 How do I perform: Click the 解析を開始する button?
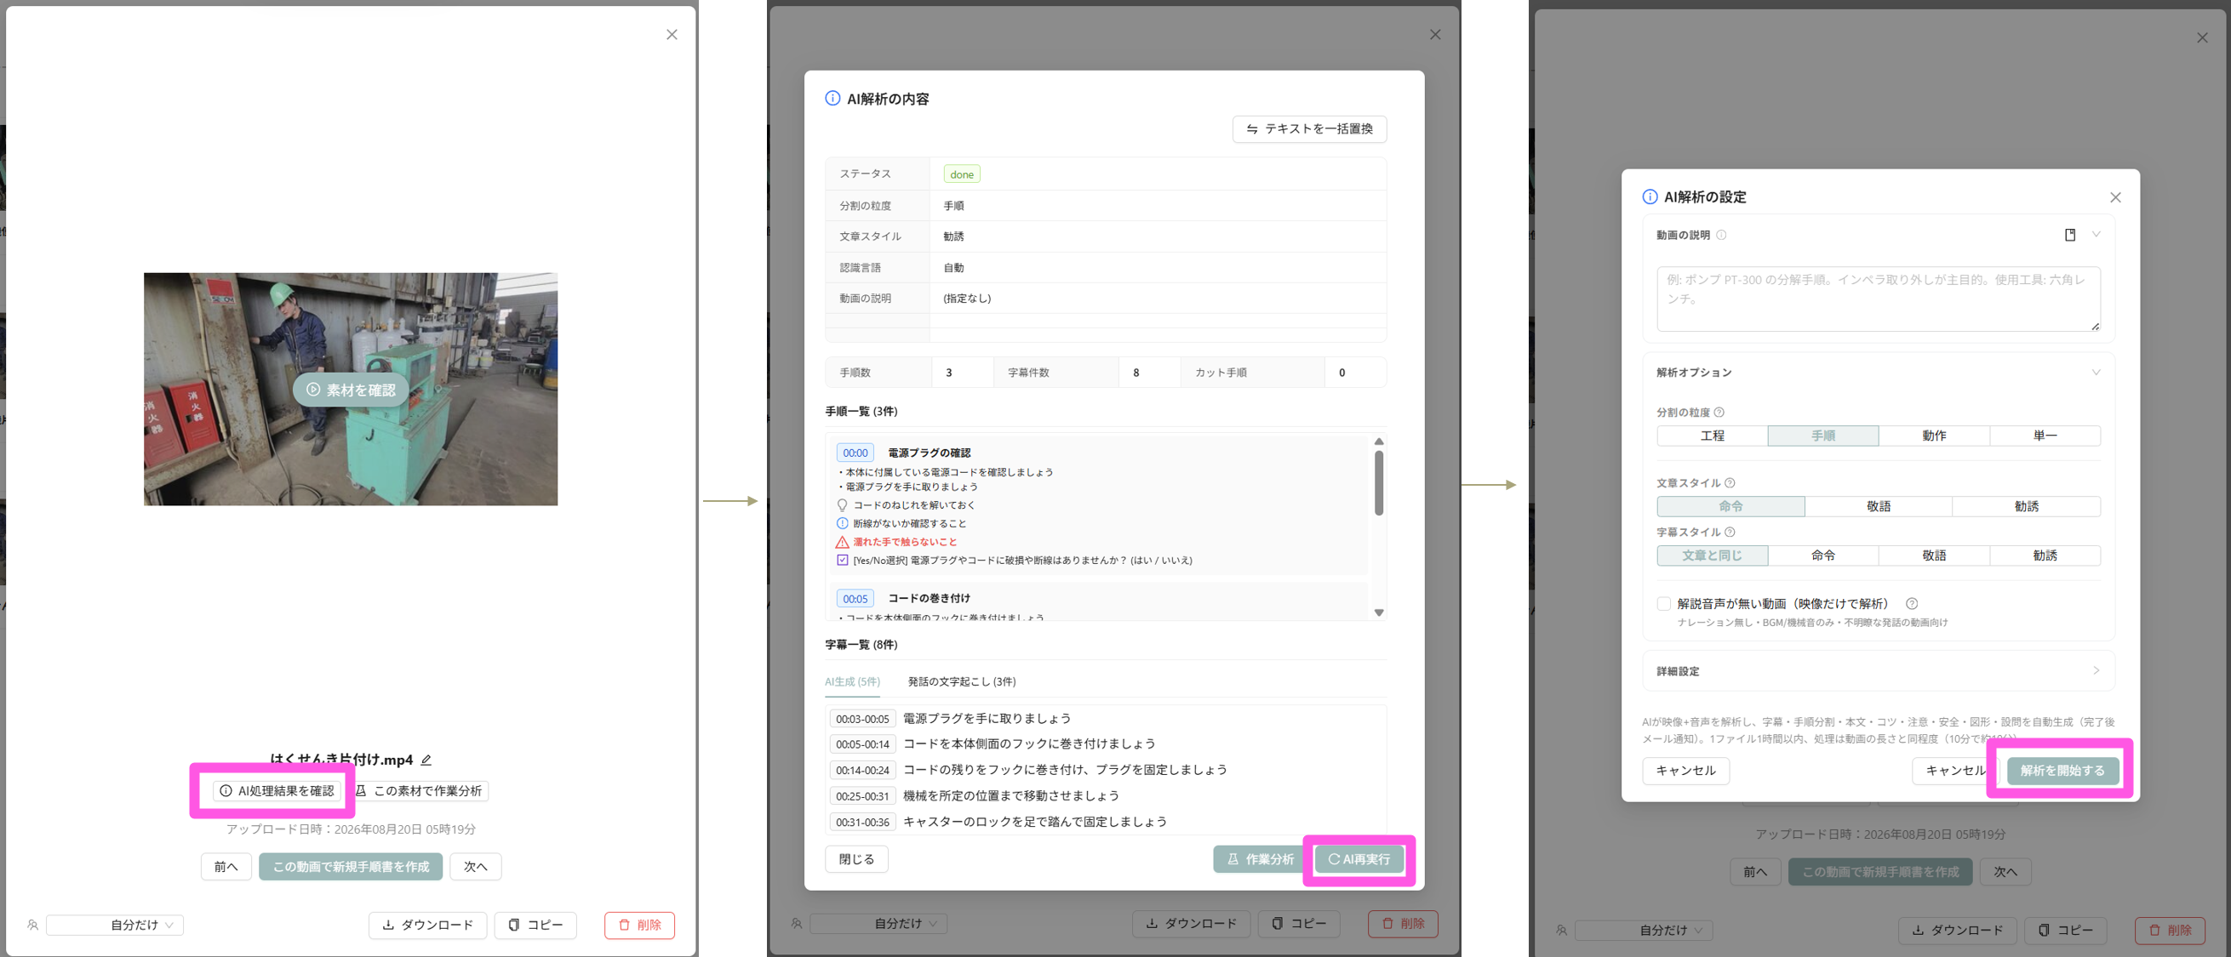(2062, 771)
